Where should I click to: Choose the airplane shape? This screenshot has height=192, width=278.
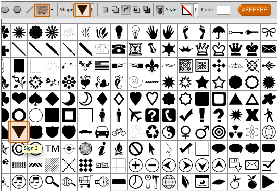(x=135, y=115)
